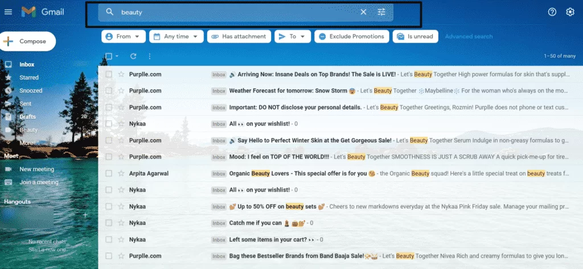The height and width of the screenshot is (269, 583).
Task: Click New meeting in the Meet section
Action: coord(37,169)
